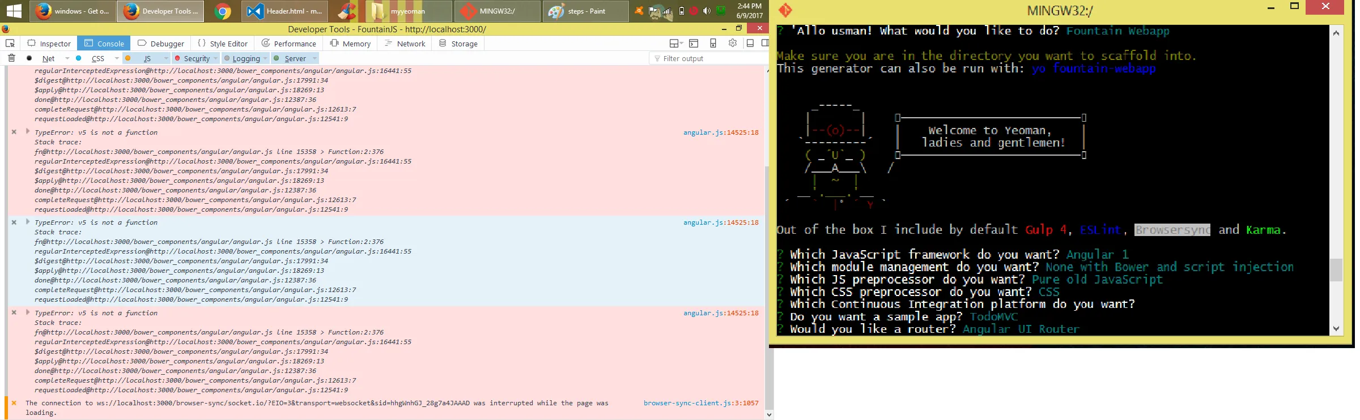The image size is (1360, 420).
Task: Open the JS filter dropdown arrow
Action: coord(166,58)
